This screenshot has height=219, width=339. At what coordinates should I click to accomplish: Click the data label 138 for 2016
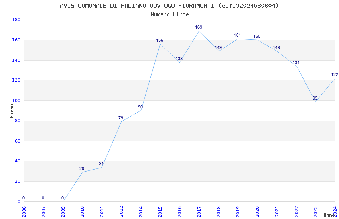click(179, 59)
